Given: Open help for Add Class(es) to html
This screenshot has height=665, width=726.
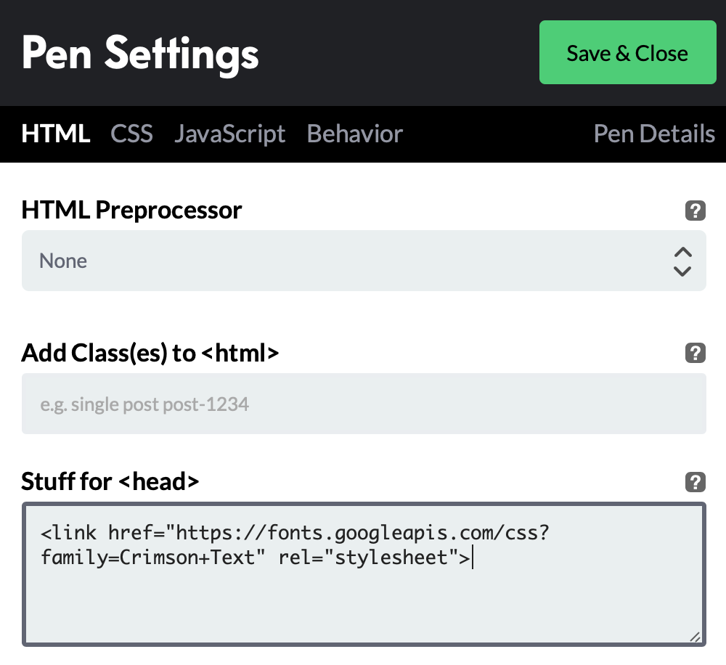Looking at the screenshot, I should 695,354.
